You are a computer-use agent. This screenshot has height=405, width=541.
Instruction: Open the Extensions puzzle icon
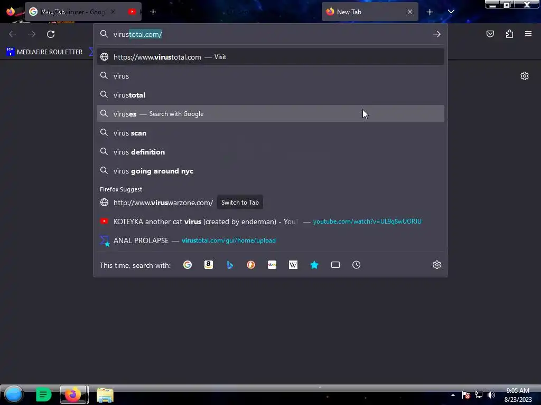click(x=509, y=34)
